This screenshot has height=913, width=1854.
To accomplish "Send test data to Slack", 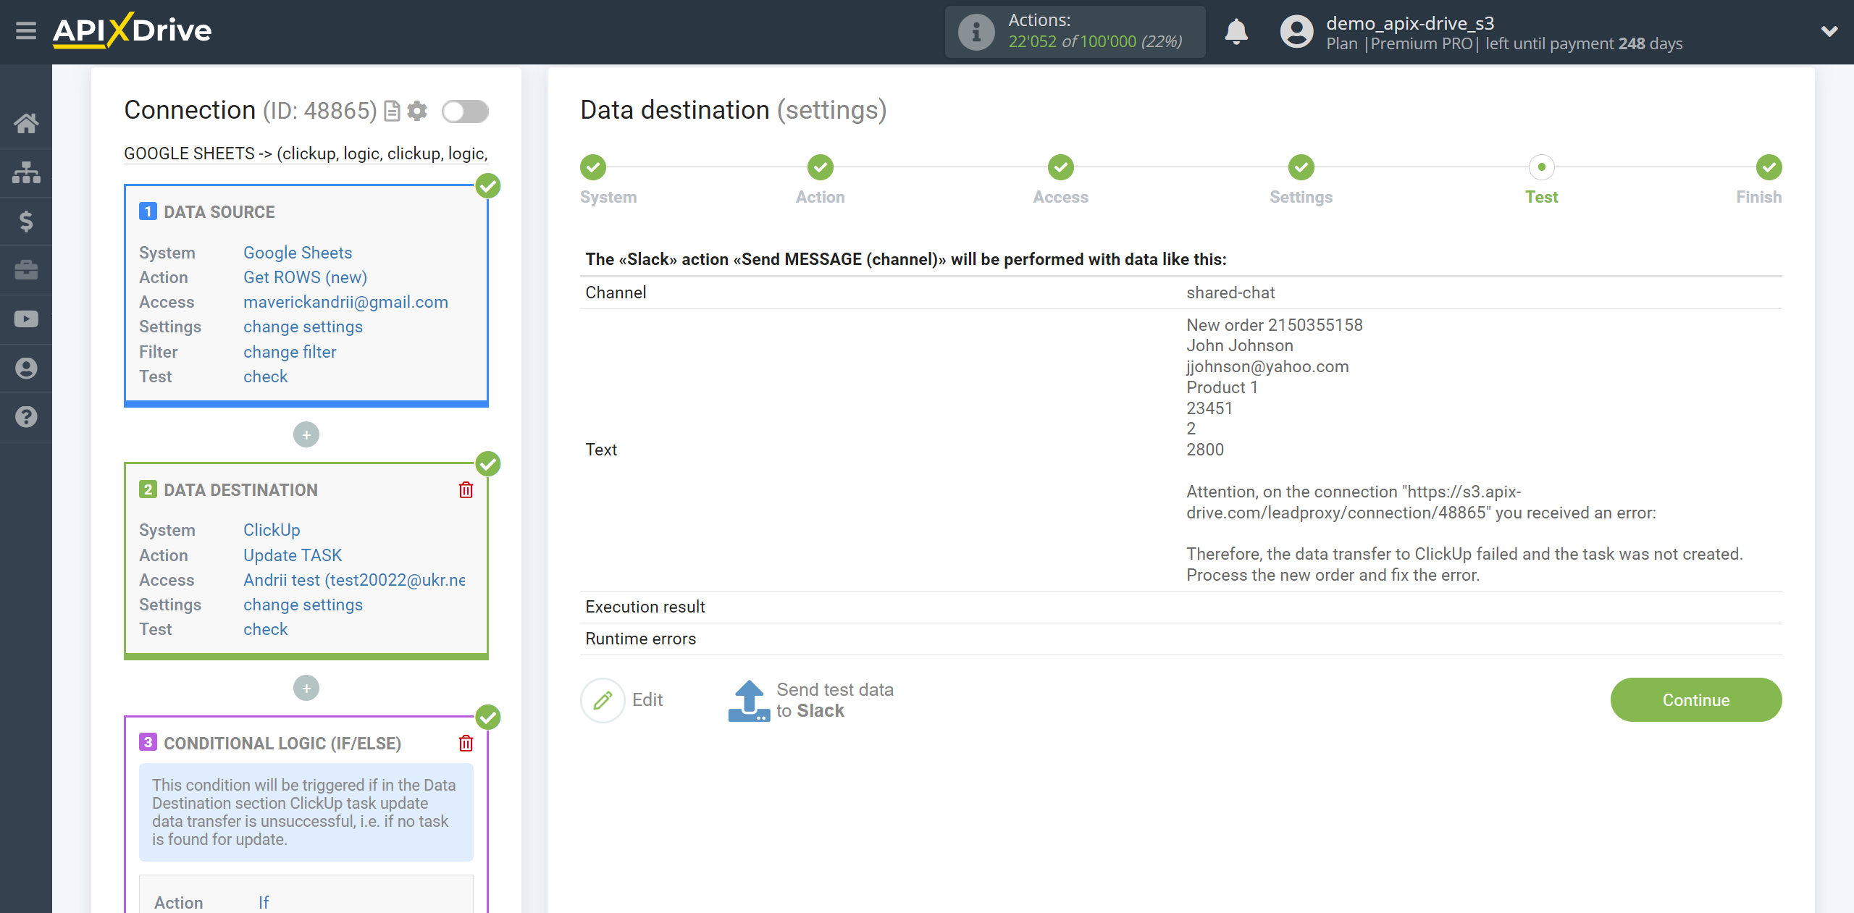I will pyautogui.click(x=811, y=700).
